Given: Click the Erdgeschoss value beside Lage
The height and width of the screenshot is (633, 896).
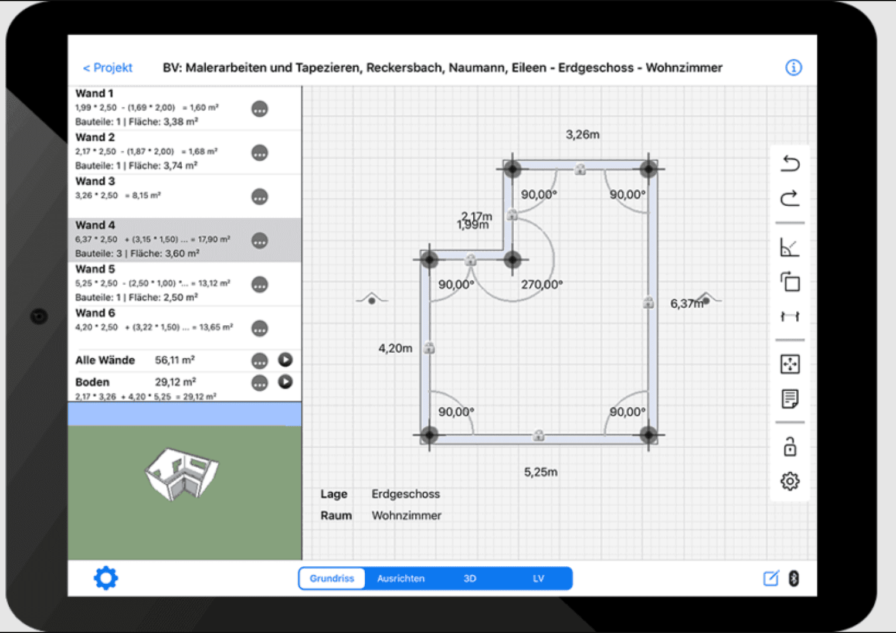Looking at the screenshot, I should [406, 494].
